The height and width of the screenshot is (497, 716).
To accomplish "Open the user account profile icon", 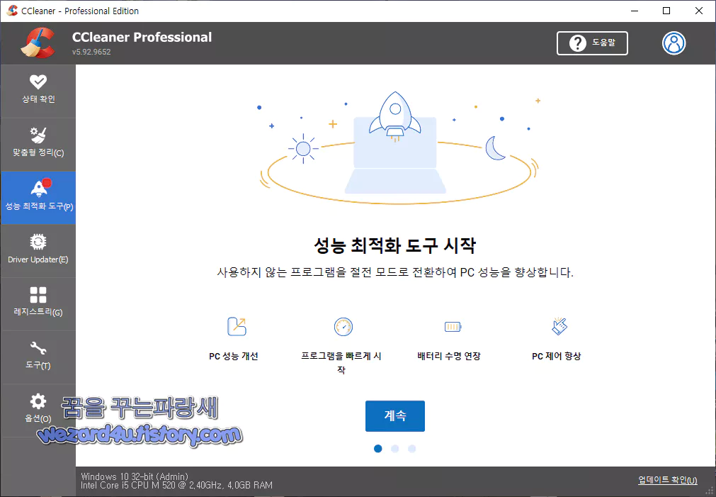I will [x=674, y=43].
